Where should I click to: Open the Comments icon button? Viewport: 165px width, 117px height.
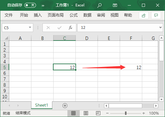tap(156, 15)
